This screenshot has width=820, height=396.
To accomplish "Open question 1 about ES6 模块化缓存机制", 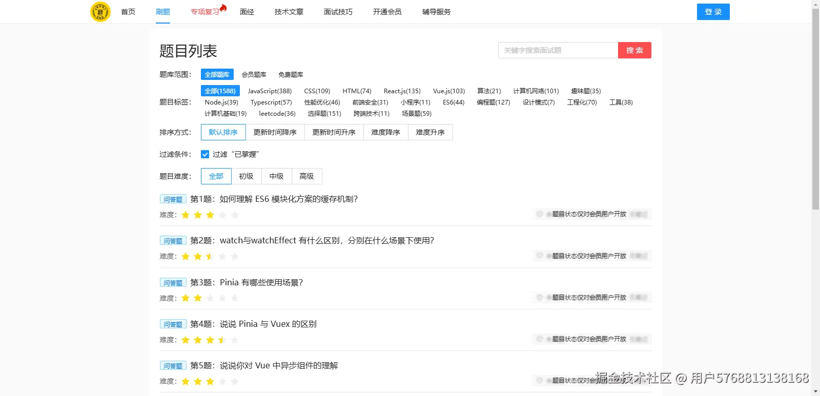I will tap(274, 199).
